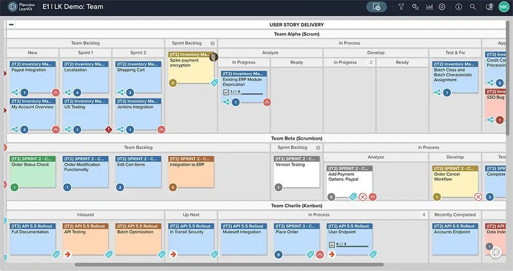This screenshot has height=271, width=513.
Task: Click the search magnifier icon
Action: point(473,7)
